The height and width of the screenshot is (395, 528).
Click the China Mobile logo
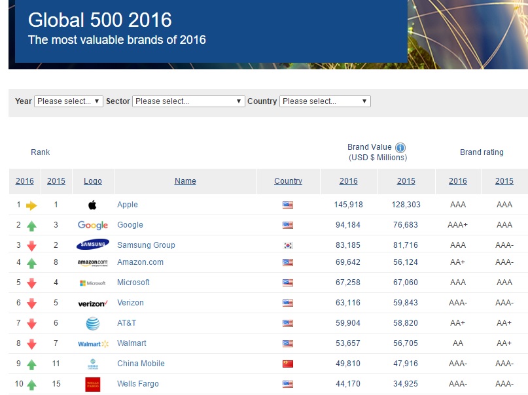click(x=93, y=364)
